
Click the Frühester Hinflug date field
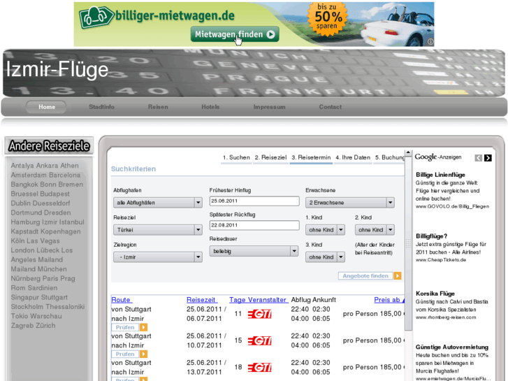coord(254,201)
